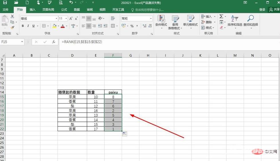Expand the font name dropdown (等线)
280x161 pixels.
point(56,19)
